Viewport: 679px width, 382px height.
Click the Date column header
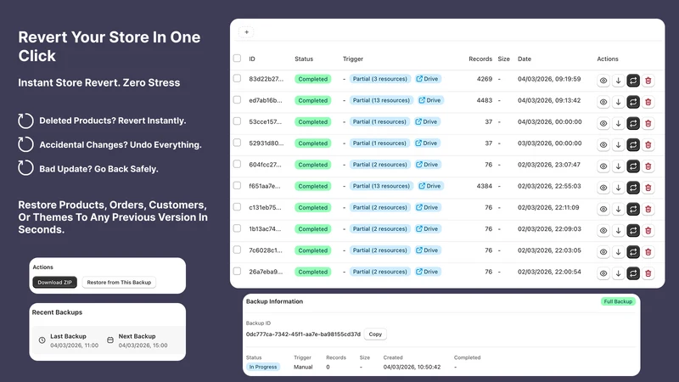[x=525, y=59]
